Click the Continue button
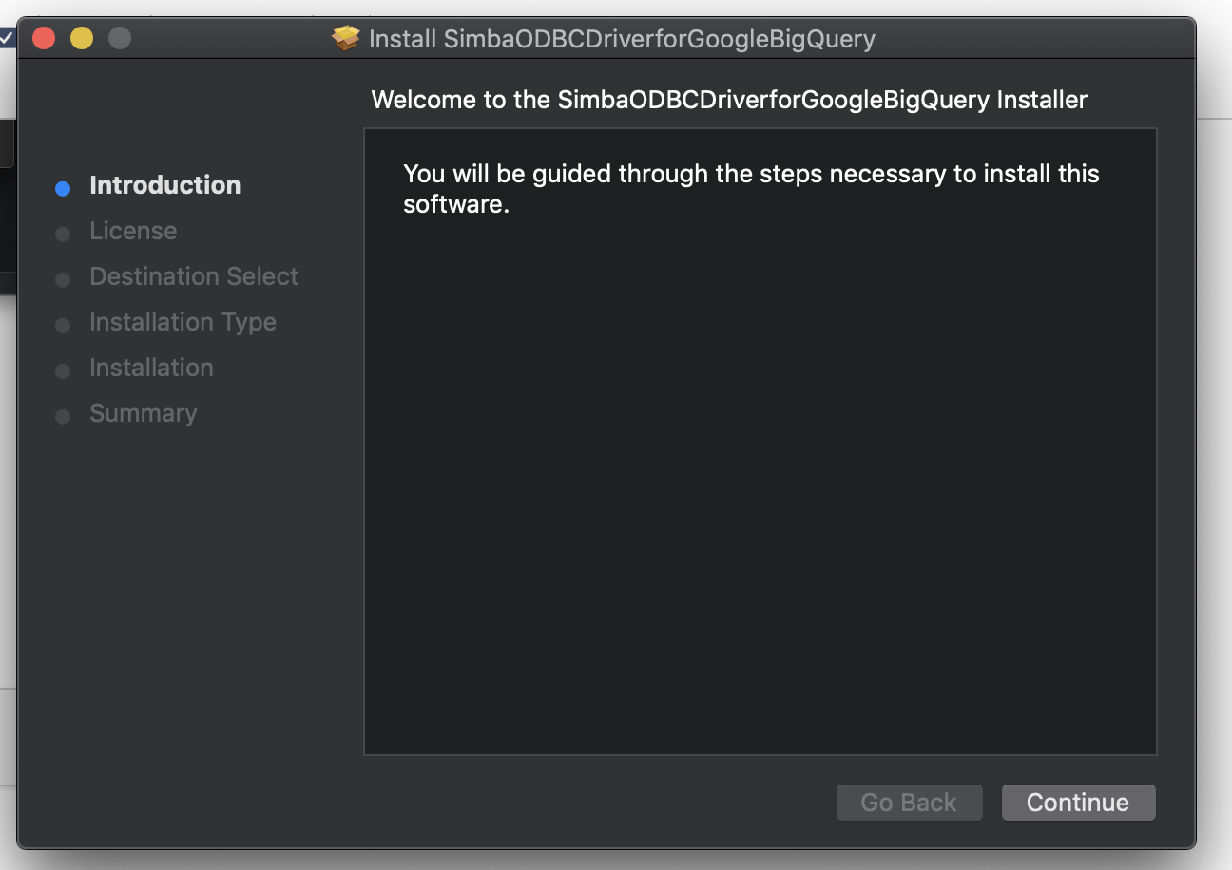This screenshot has height=870, width=1232. pyautogui.click(x=1078, y=803)
